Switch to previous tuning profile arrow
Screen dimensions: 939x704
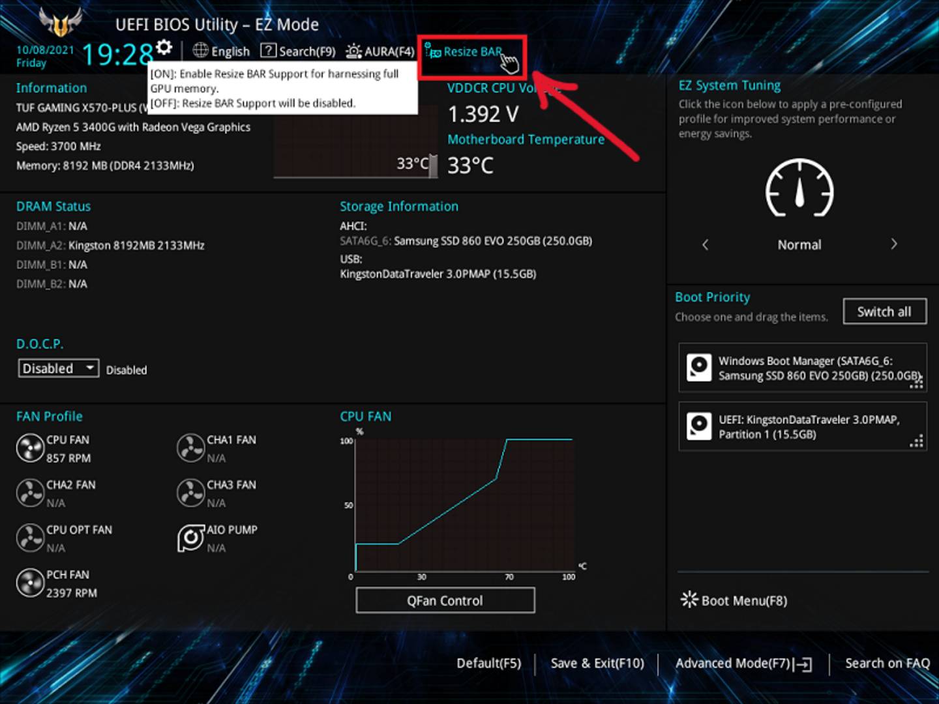[x=705, y=244]
